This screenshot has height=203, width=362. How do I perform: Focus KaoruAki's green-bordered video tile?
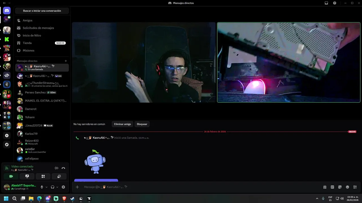click(289, 62)
